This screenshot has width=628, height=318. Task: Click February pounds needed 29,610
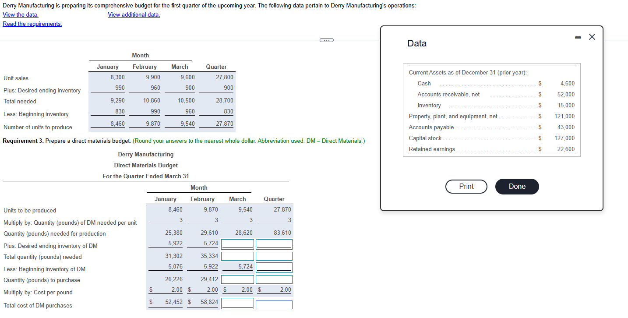209,233
